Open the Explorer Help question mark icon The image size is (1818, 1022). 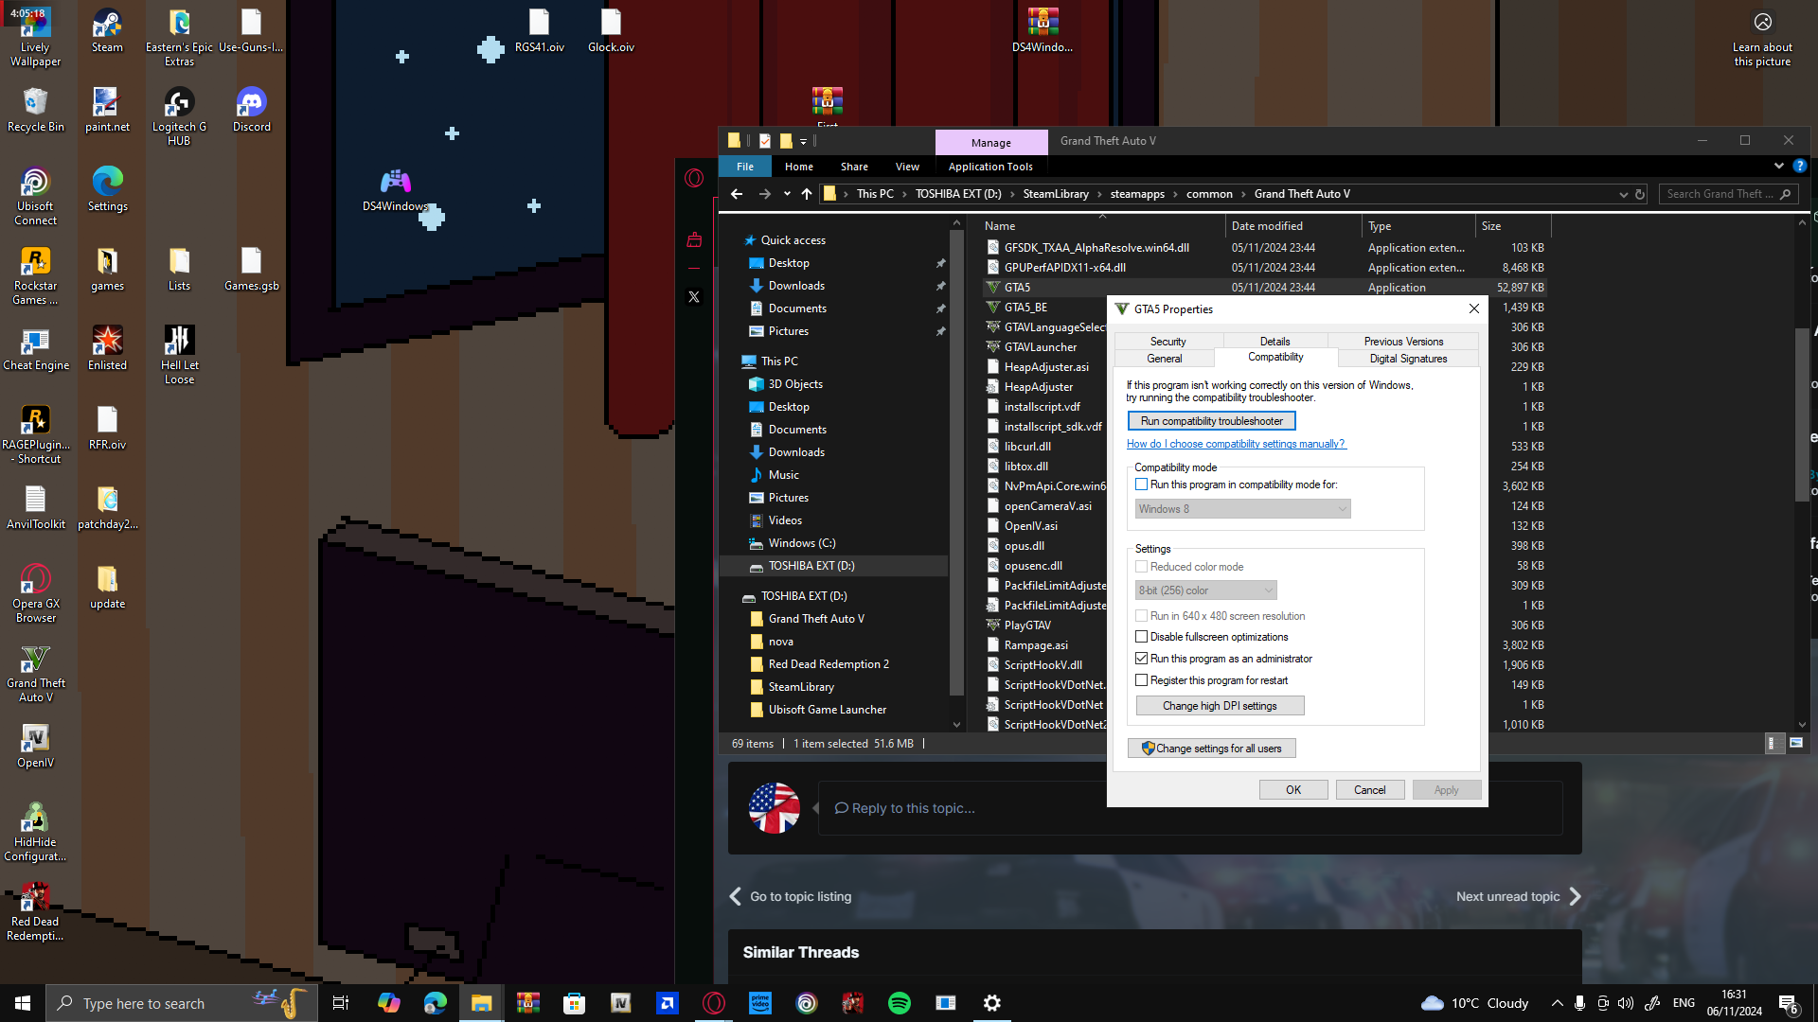click(x=1799, y=166)
